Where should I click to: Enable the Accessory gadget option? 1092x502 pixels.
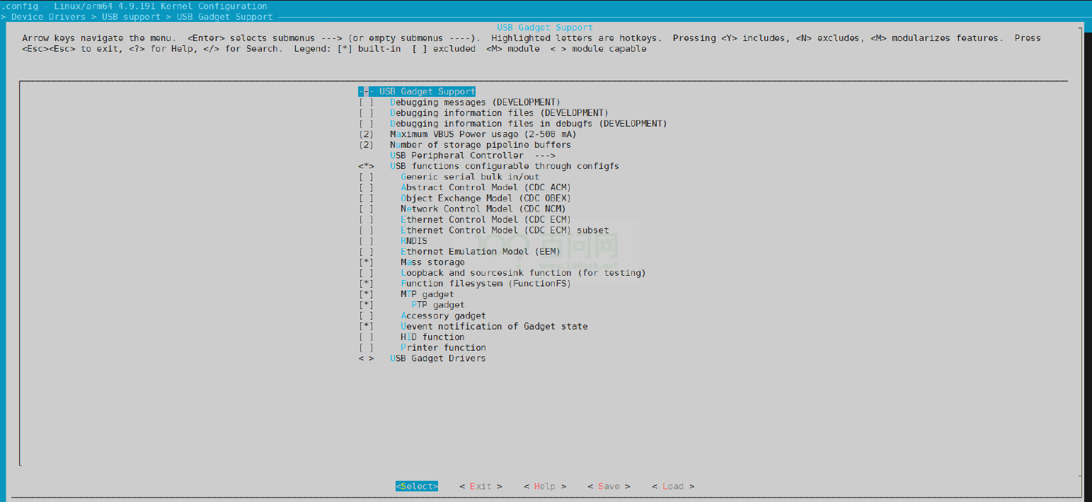coord(422,316)
